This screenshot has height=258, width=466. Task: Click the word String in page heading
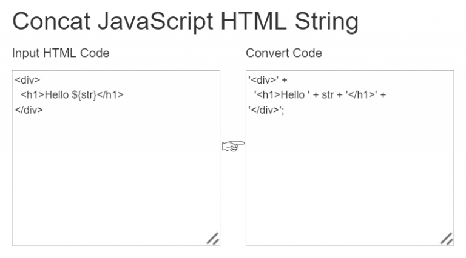coord(326,22)
